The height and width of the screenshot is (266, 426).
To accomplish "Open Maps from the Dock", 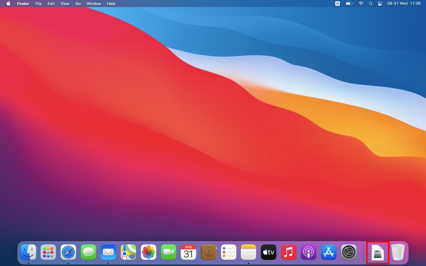I will 128,252.
